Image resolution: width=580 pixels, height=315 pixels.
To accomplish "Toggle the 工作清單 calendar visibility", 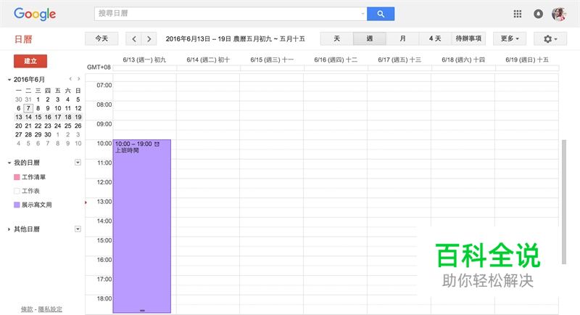I will [x=17, y=177].
